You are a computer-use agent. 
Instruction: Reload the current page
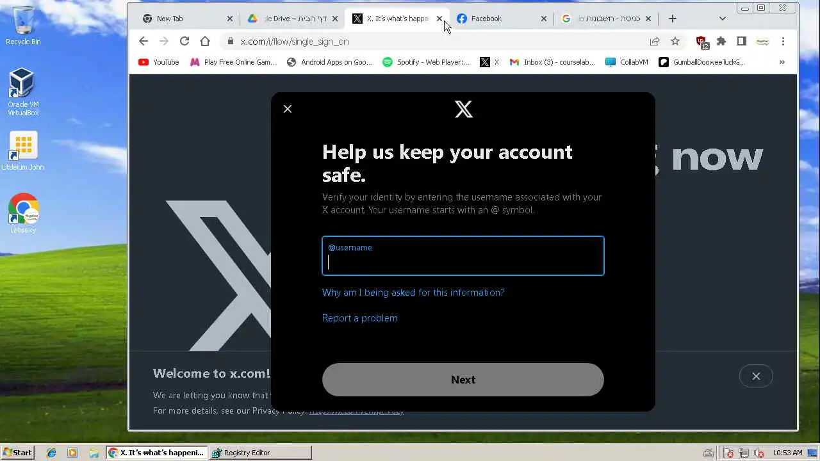click(x=184, y=41)
